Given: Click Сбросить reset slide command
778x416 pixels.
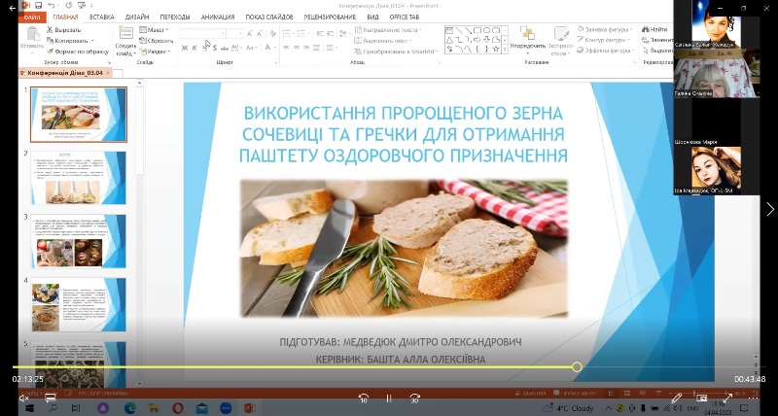Looking at the screenshot, I should [157, 41].
